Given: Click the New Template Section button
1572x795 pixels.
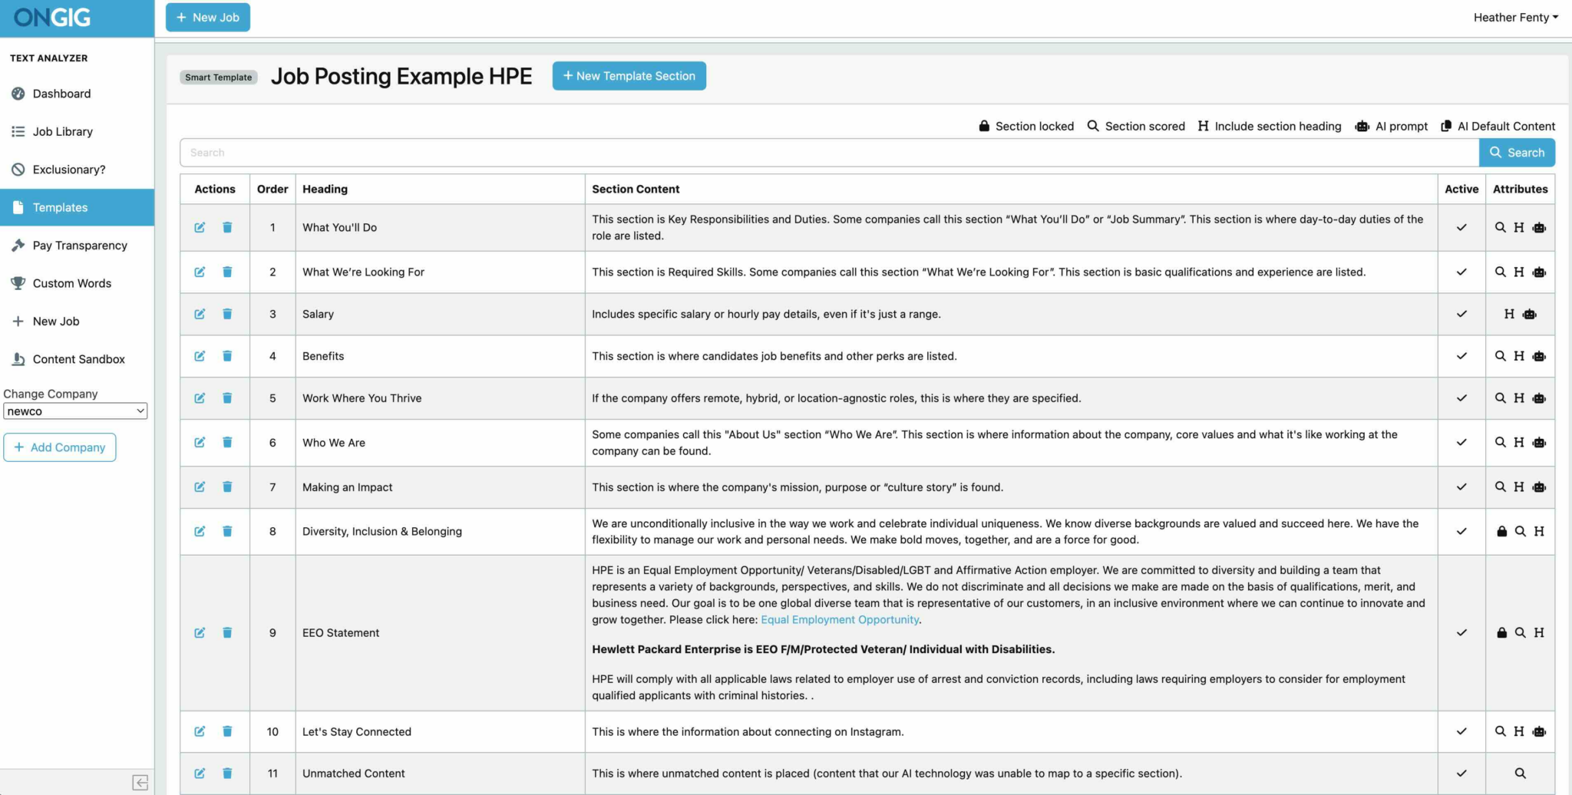Looking at the screenshot, I should (x=629, y=75).
